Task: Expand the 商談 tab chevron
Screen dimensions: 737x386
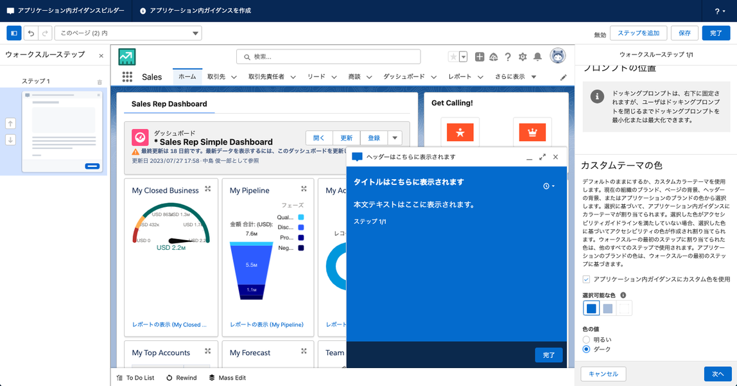Action: [x=369, y=77]
